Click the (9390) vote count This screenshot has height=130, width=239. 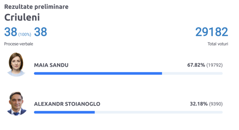click(x=216, y=104)
